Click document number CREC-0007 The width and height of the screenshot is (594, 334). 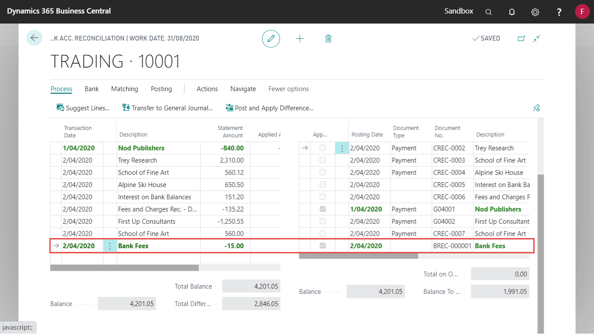pyautogui.click(x=449, y=234)
